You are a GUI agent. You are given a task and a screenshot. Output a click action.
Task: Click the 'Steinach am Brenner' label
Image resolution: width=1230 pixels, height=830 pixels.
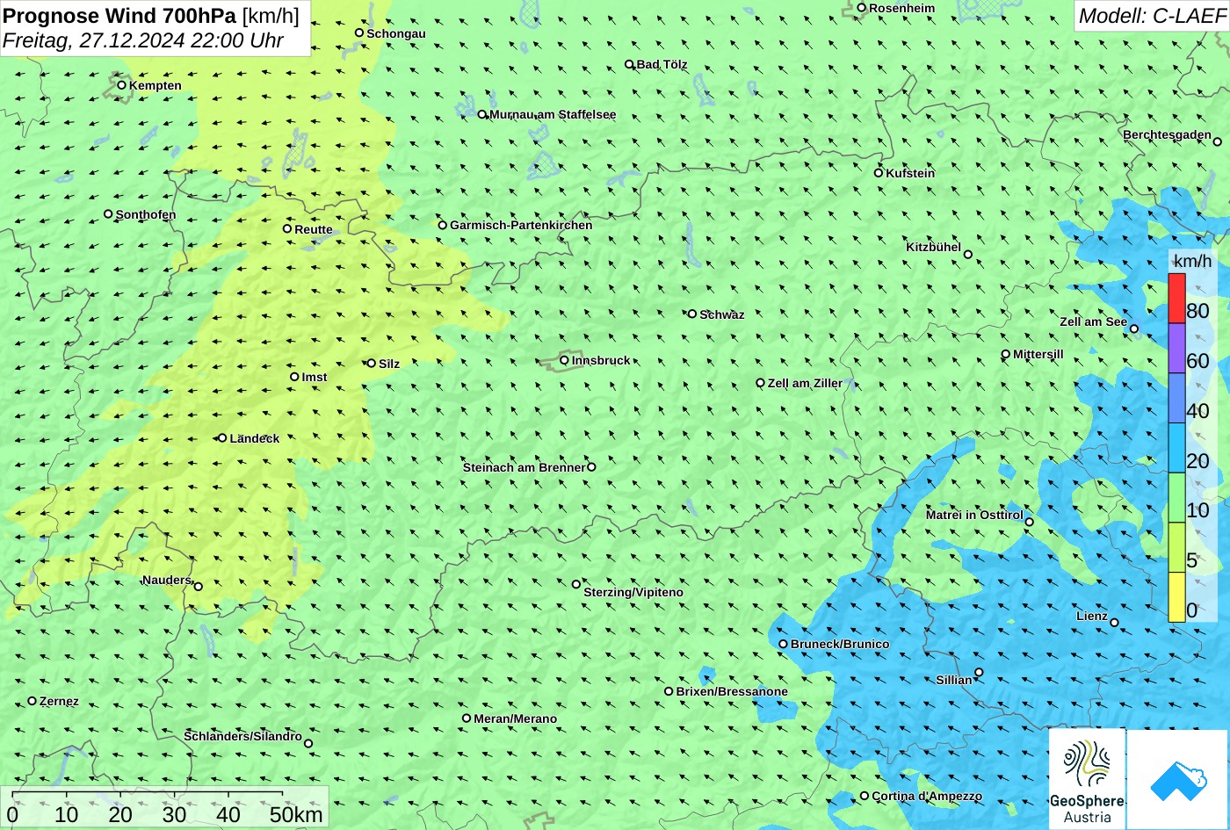524,467
